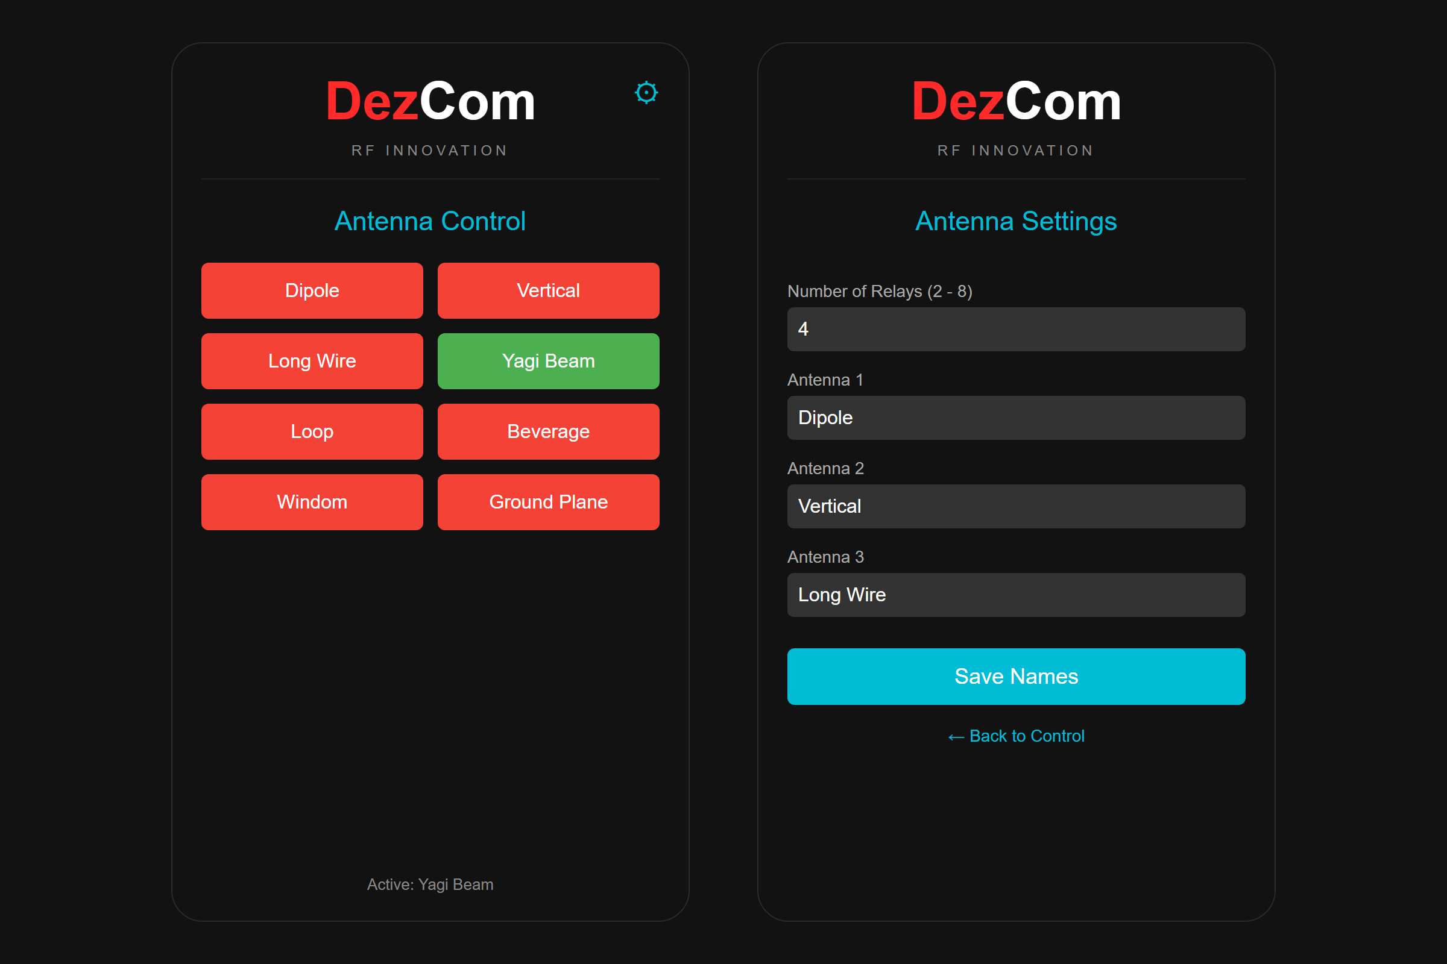1447x964 pixels.
Task: Edit the Antenna 2 field containing Vertical
Action: [x=1017, y=507]
